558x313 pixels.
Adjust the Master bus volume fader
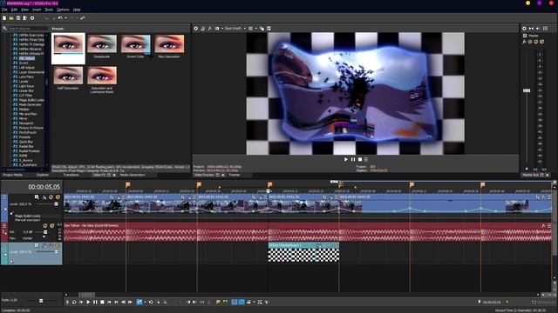click(527, 90)
